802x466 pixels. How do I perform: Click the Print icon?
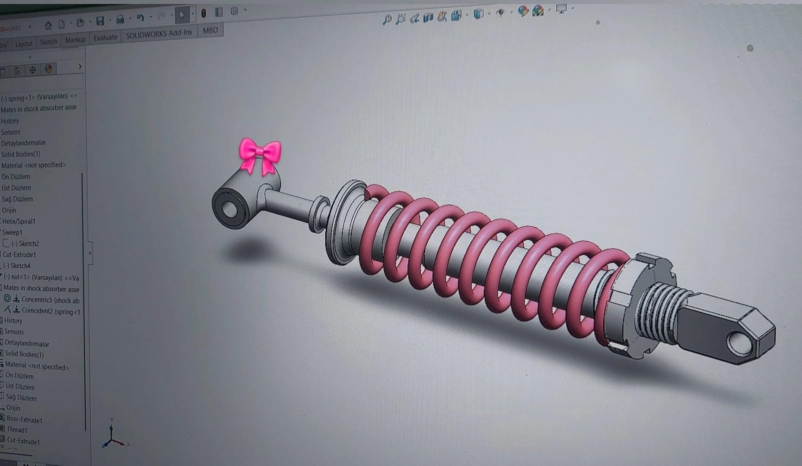coord(120,19)
